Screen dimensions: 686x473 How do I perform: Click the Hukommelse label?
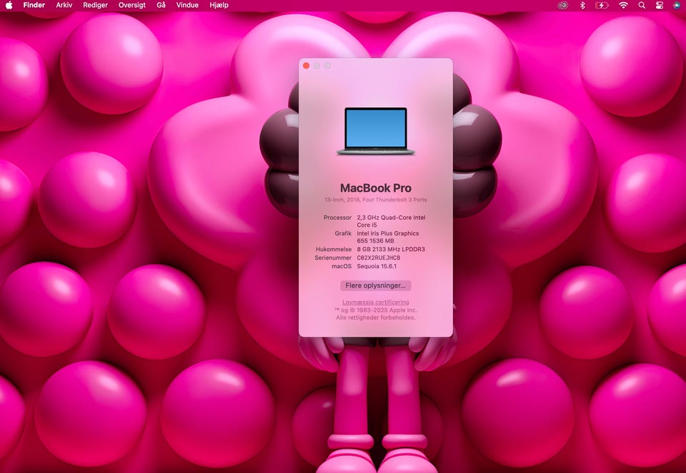334,250
